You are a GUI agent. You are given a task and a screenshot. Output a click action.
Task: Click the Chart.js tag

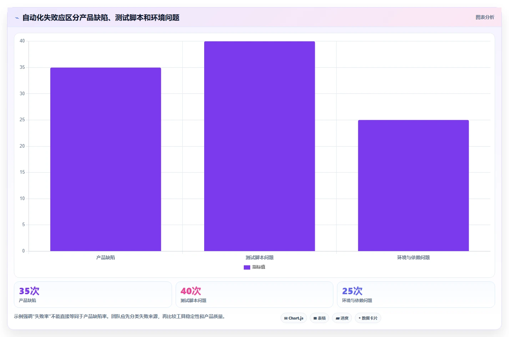(294, 318)
